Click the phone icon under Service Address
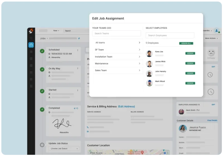Screen dimensions: 223x156 coord(88,127)
